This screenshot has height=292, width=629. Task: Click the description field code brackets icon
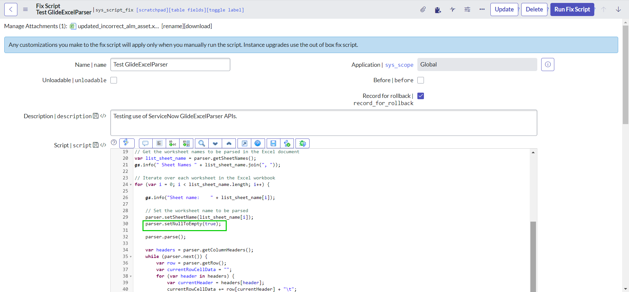(x=103, y=116)
